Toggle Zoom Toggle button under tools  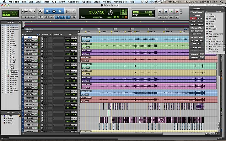pos(40,17)
